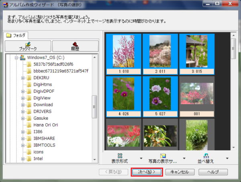This screenshot has height=182, width=241.
Task: Switch to the フォルダ tab
Action: (16, 35)
